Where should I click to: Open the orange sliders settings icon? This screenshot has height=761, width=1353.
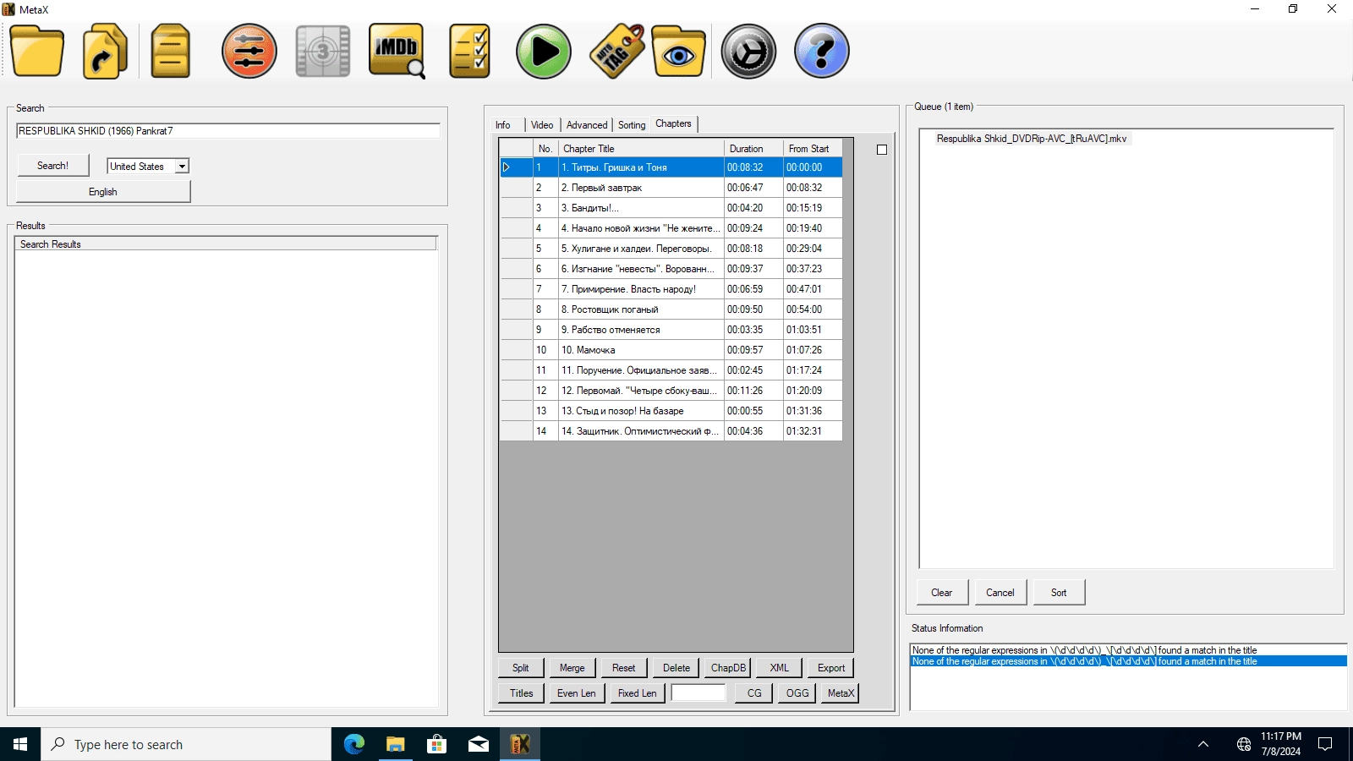(249, 52)
